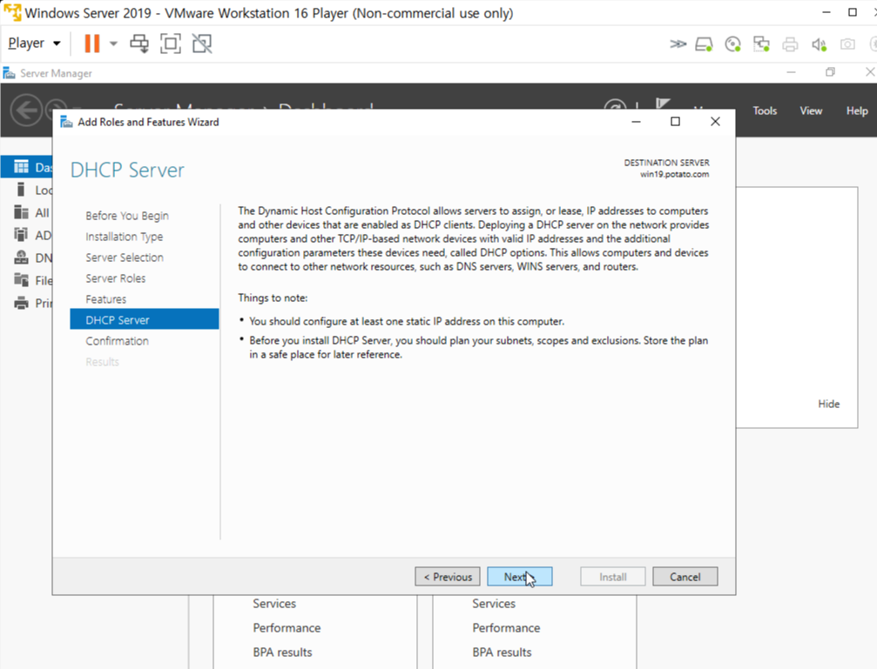Click the left tile's Services link
The width and height of the screenshot is (877, 669).
(274, 604)
